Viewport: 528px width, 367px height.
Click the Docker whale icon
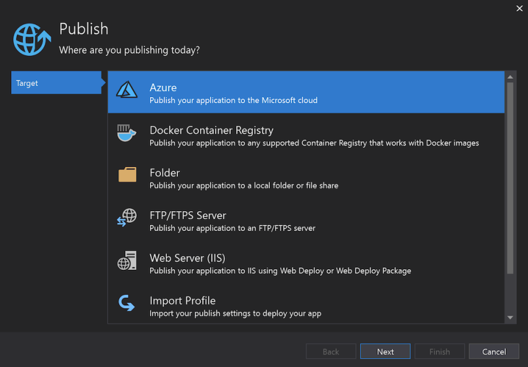pyautogui.click(x=126, y=133)
